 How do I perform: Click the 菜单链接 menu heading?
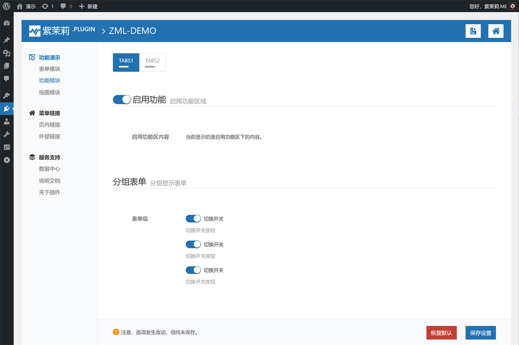[x=50, y=113]
